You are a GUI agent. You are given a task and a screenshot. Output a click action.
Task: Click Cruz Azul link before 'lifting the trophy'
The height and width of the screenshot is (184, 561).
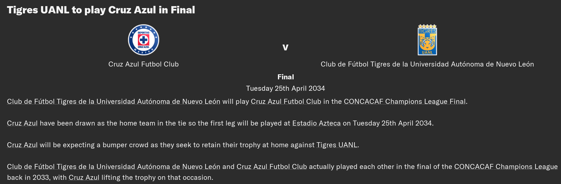point(84,178)
